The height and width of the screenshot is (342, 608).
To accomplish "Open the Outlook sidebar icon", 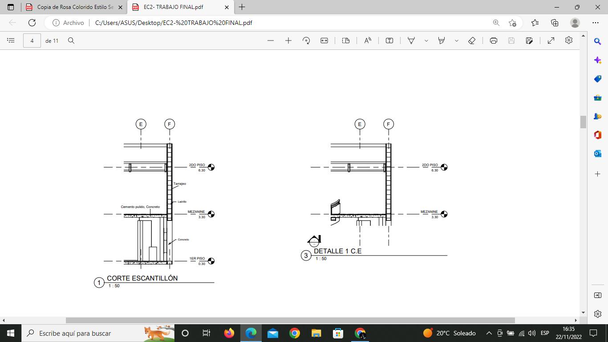I will (x=598, y=154).
